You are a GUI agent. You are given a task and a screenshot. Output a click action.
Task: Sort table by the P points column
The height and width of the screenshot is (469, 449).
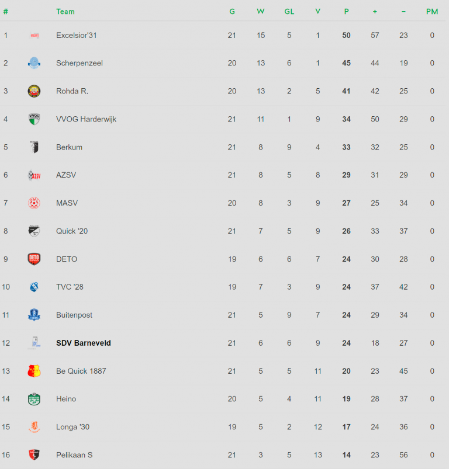coord(347,12)
